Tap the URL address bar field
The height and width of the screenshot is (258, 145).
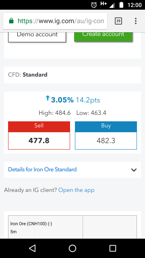55,21
